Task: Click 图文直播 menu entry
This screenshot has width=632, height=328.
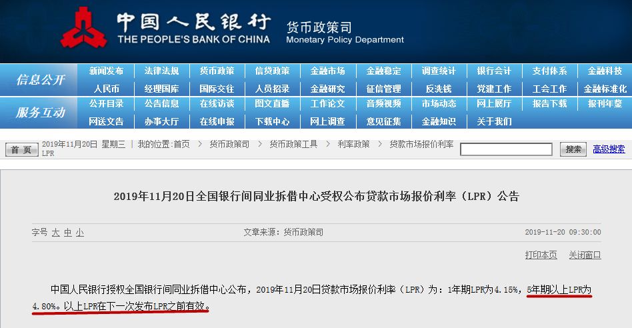Action: pos(272,103)
